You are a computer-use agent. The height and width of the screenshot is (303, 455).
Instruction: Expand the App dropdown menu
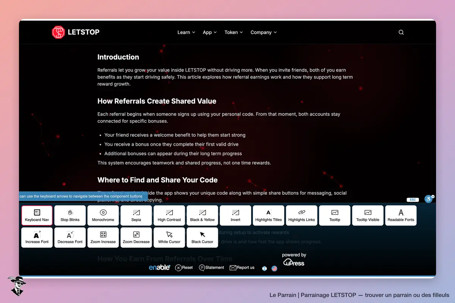click(x=210, y=32)
